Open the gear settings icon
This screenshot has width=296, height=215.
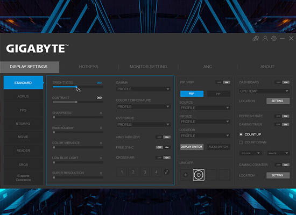click(274, 39)
